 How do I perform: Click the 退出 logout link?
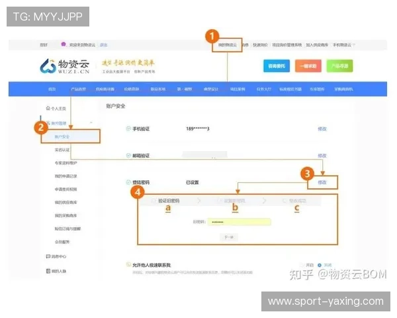tap(104, 45)
